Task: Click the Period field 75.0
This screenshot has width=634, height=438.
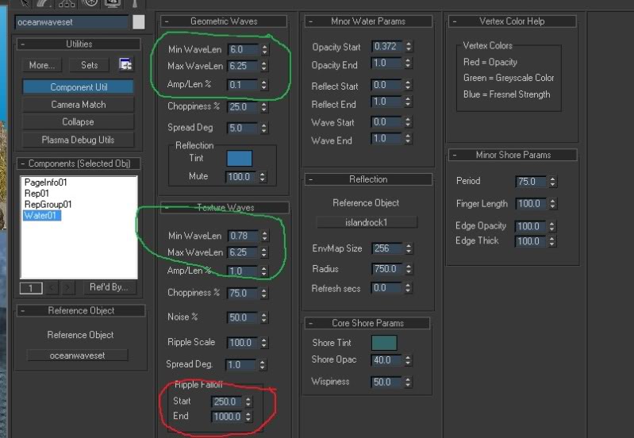Action: pos(532,182)
